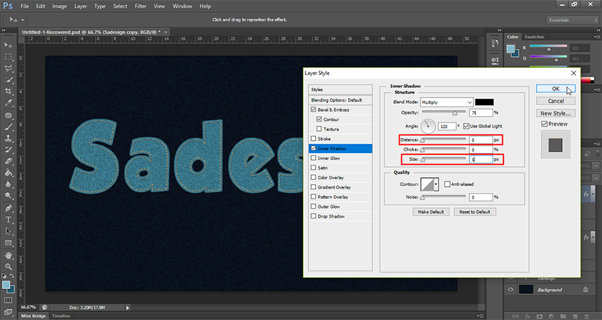The image size is (602, 320).
Task: Switch to the Timeline tab
Action: click(61, 316)
